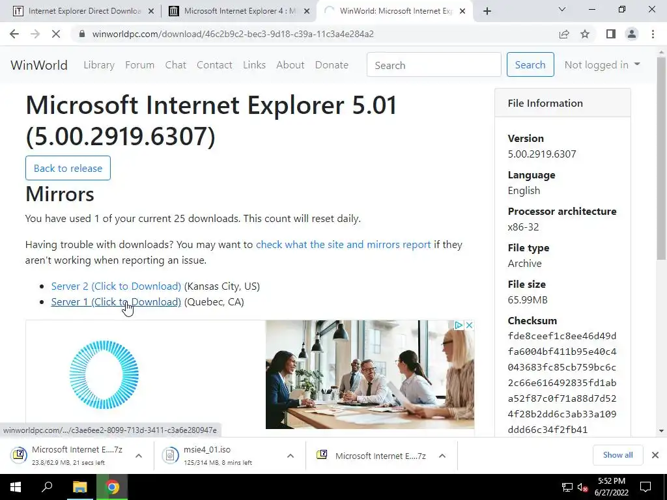Viewport: 667px width, 500px height.
Task: Click the site lock icon
Action: pos(82,34)
